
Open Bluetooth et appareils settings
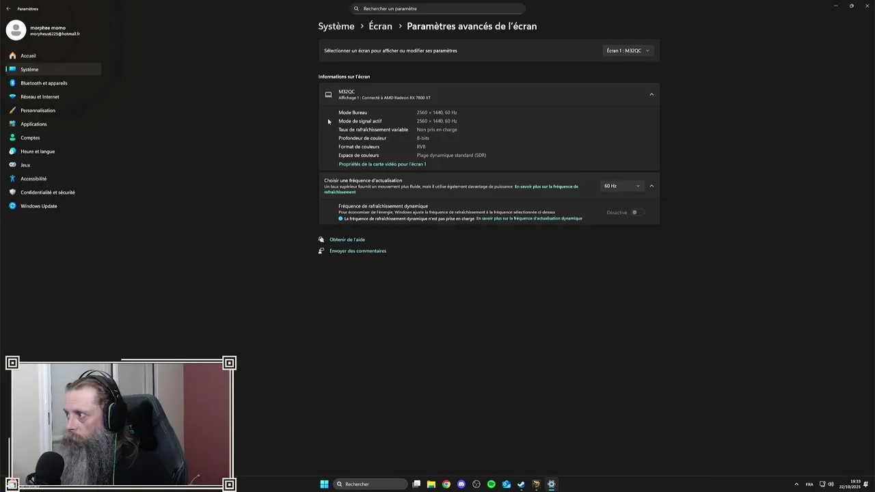[53, 83]
